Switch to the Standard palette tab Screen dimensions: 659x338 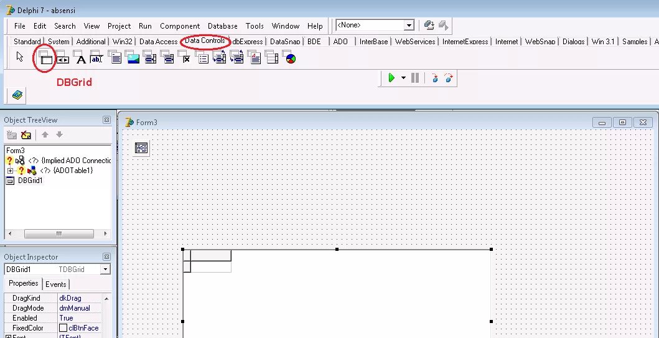tap(27, 41)
